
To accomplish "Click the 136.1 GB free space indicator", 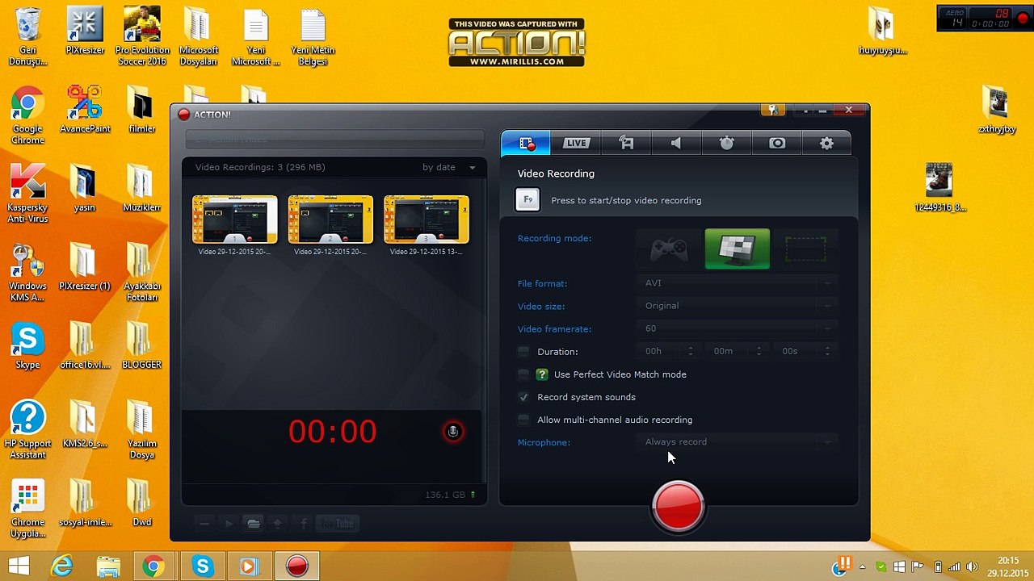I will point(450,495).
